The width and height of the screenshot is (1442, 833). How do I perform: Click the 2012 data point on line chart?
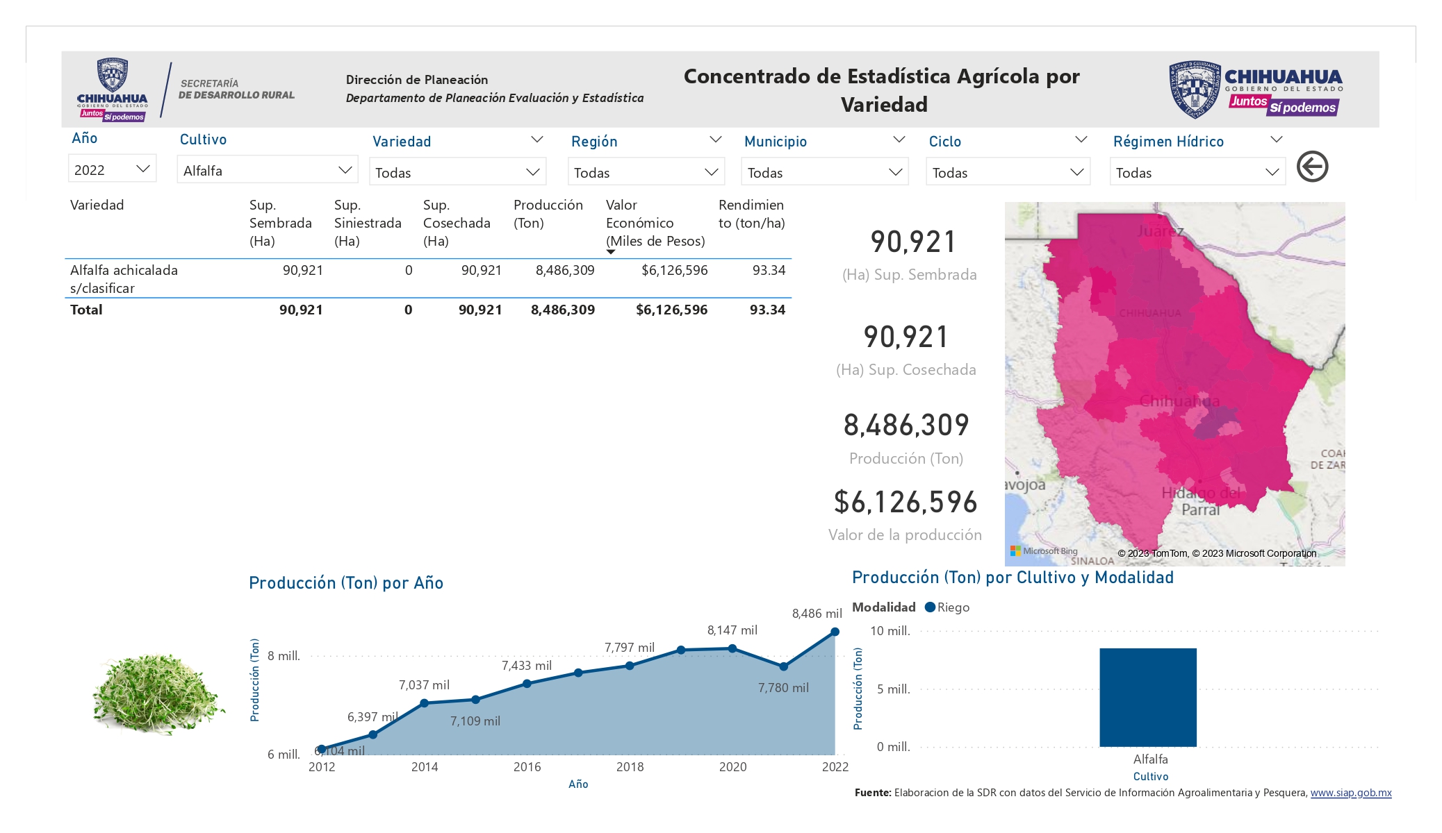tap(322, 749)
